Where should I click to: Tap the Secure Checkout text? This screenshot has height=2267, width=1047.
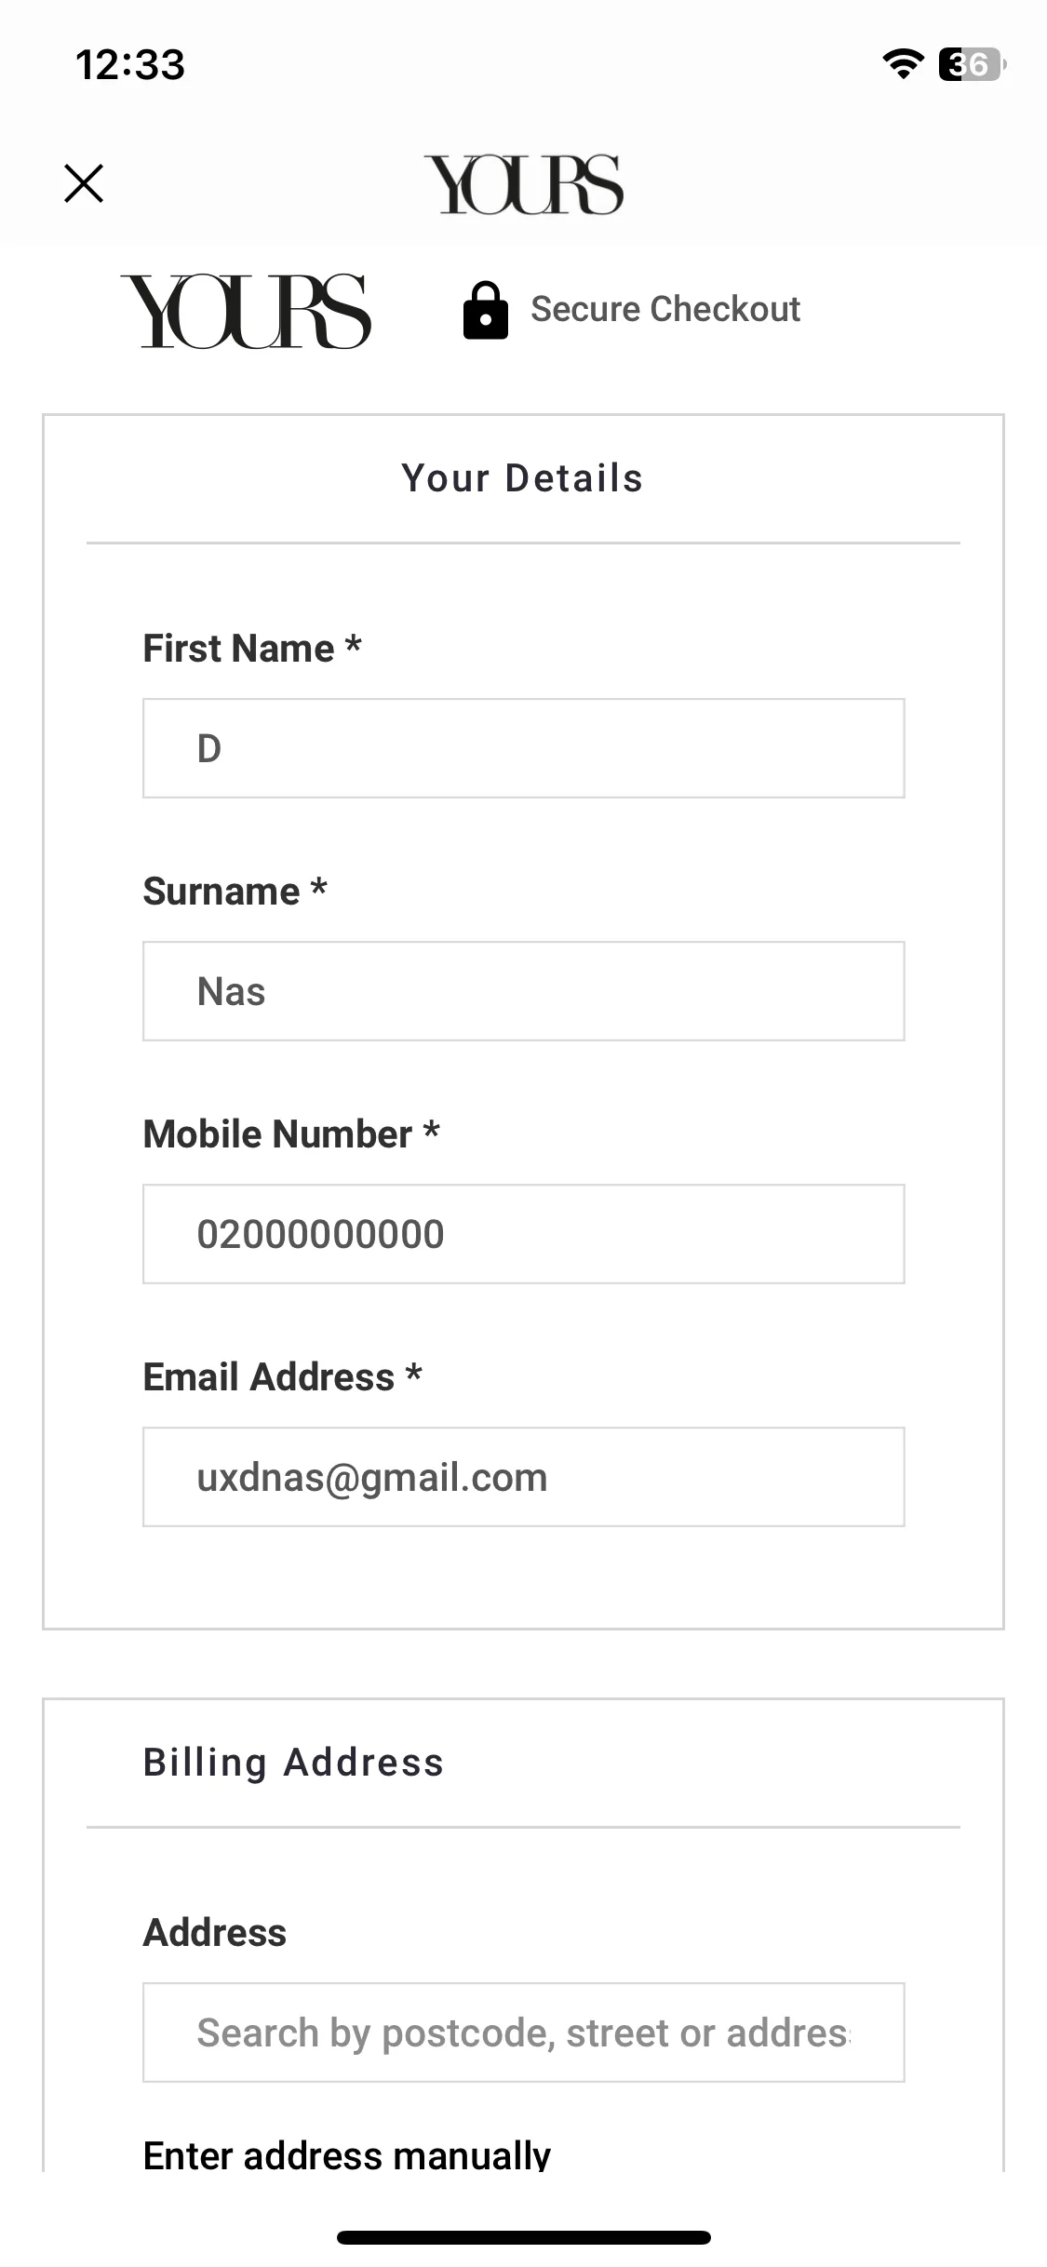(x=665, y=309)
